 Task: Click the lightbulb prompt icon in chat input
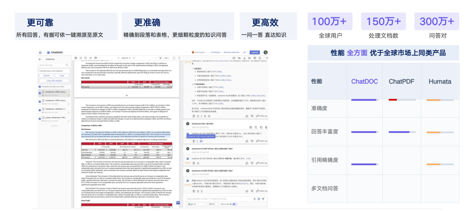(x=255, y=199)
